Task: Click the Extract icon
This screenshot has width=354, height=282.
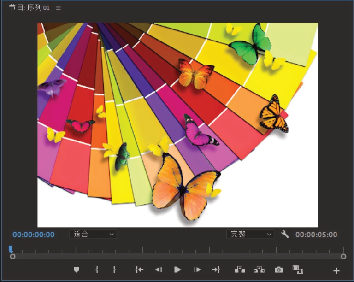Action: 259,270
